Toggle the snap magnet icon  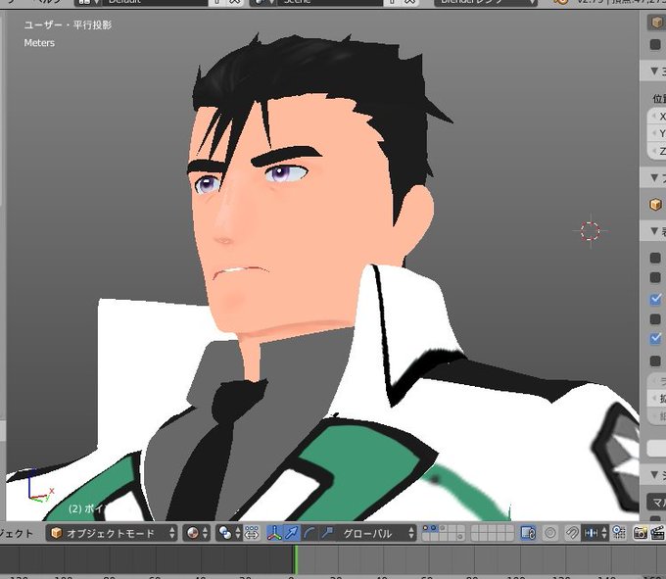572,533
